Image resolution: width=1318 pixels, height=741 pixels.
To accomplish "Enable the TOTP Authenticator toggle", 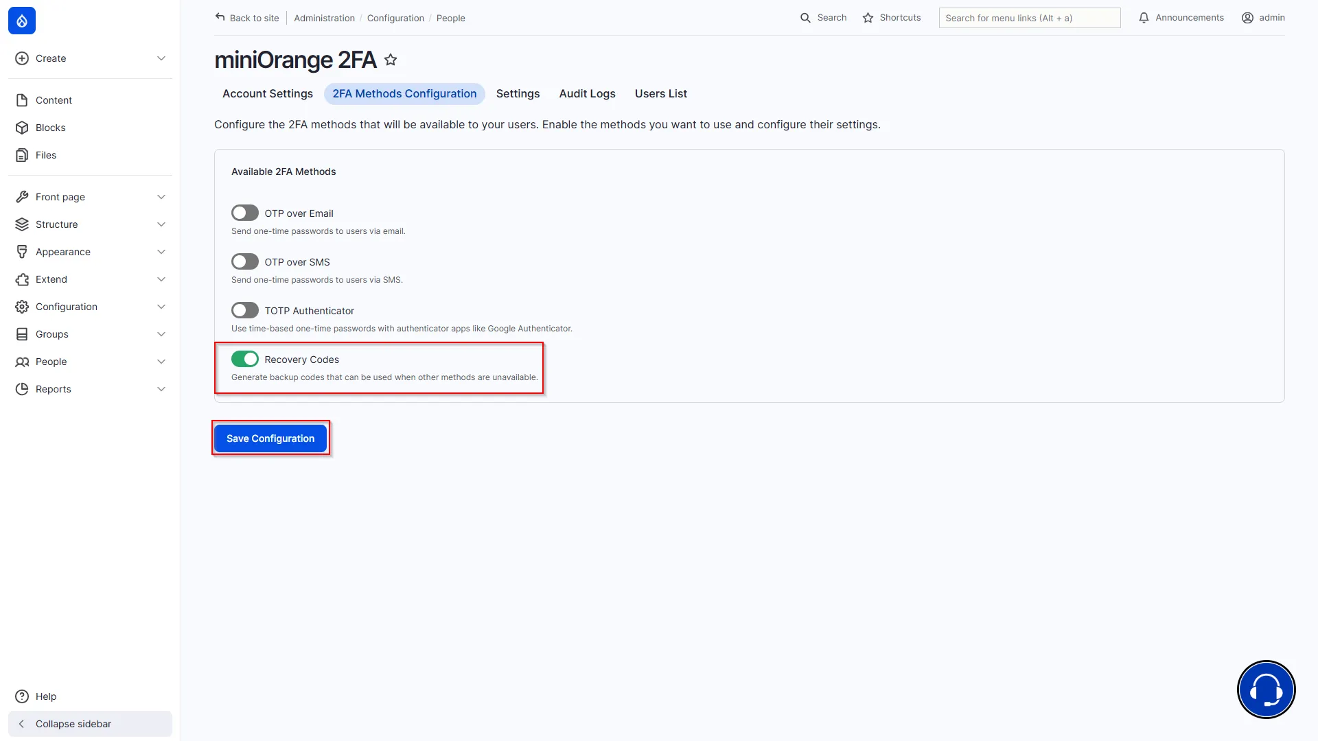I will coord(245,311).
